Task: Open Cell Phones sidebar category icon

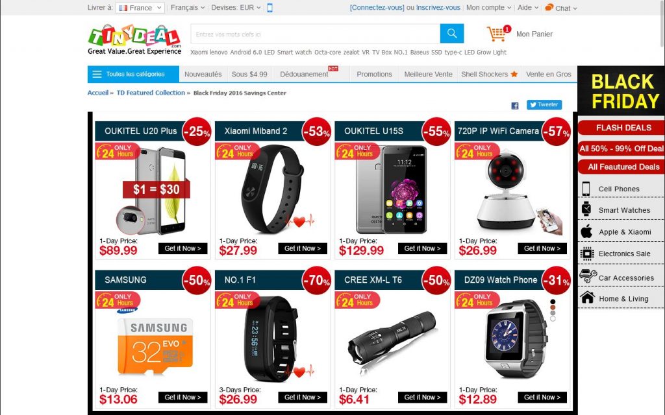Action: 586,189
